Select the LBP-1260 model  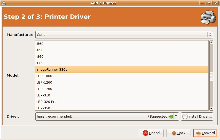(x=122, y=83)
